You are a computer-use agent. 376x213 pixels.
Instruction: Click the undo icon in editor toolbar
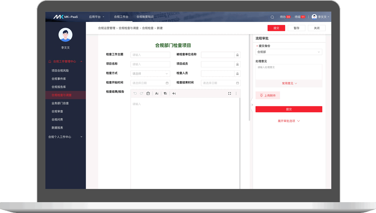[135, 93]
